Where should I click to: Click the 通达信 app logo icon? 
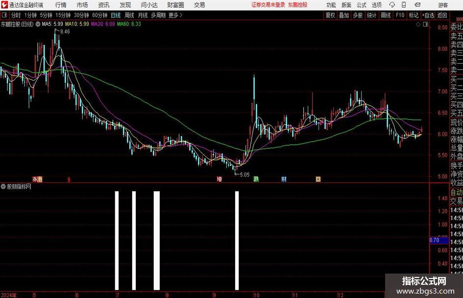click(4, 5)
